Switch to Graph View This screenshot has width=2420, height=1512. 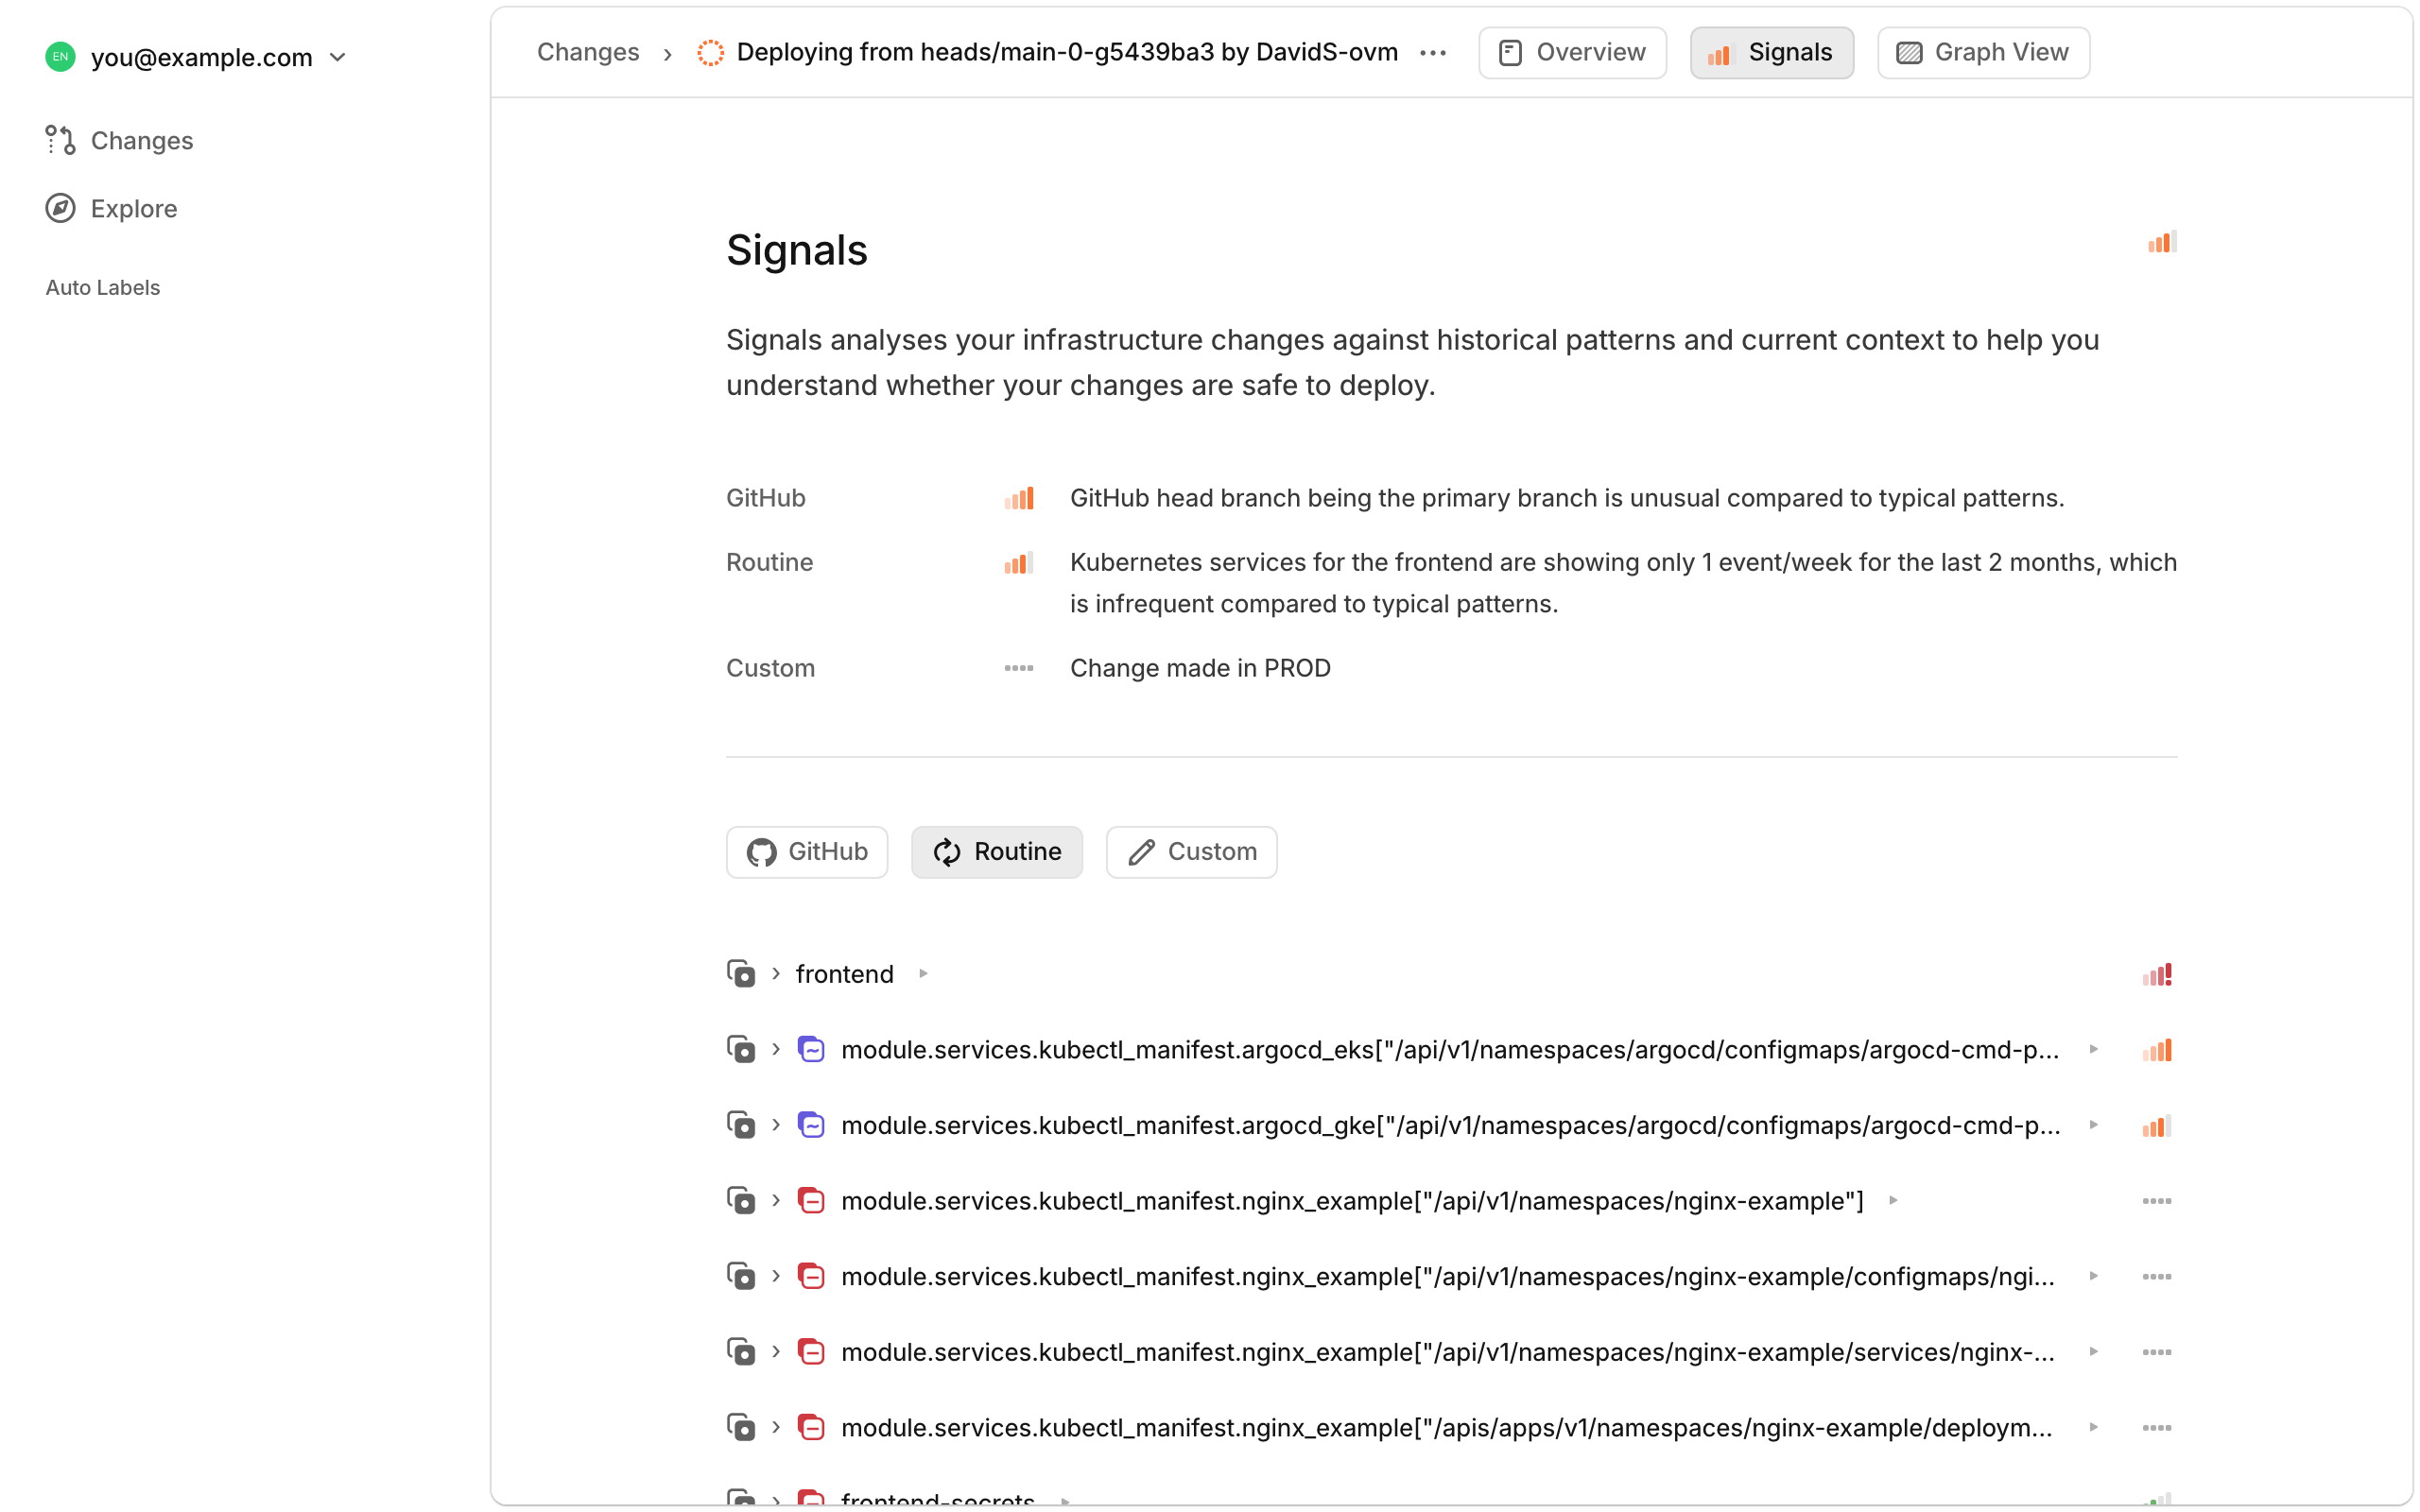click(1982, 52)
